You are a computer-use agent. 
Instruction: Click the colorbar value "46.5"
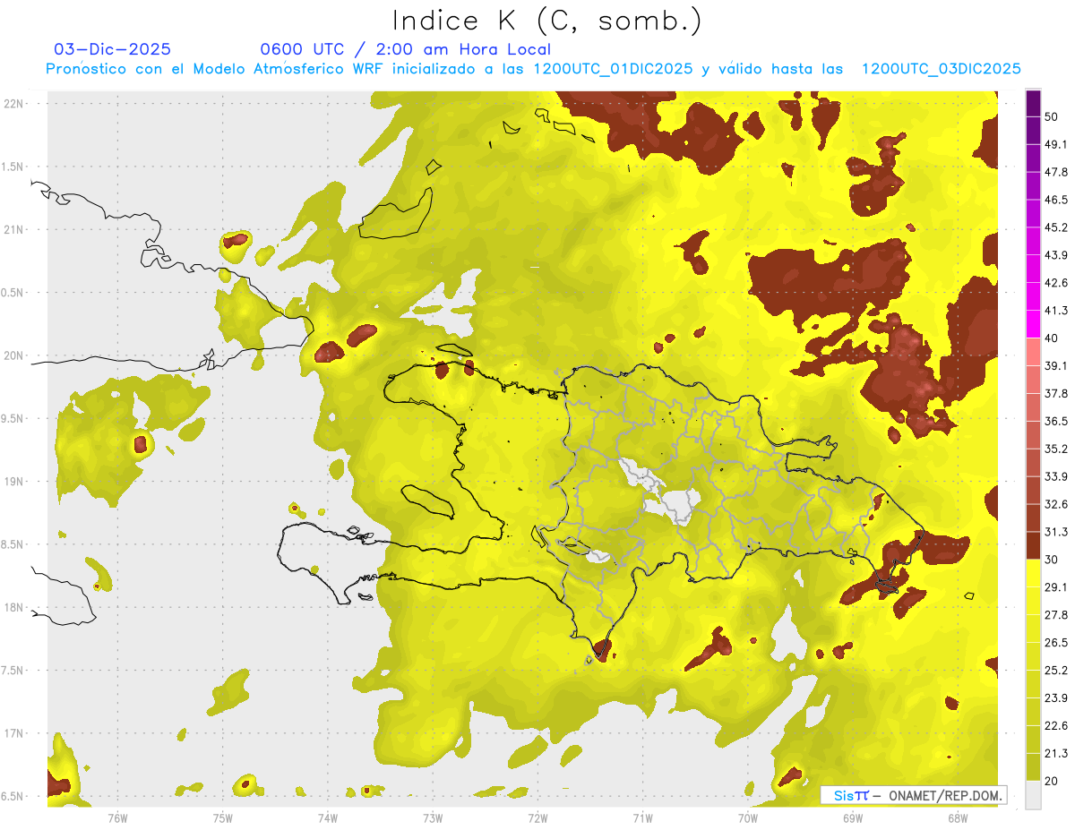pos(1056,200)
